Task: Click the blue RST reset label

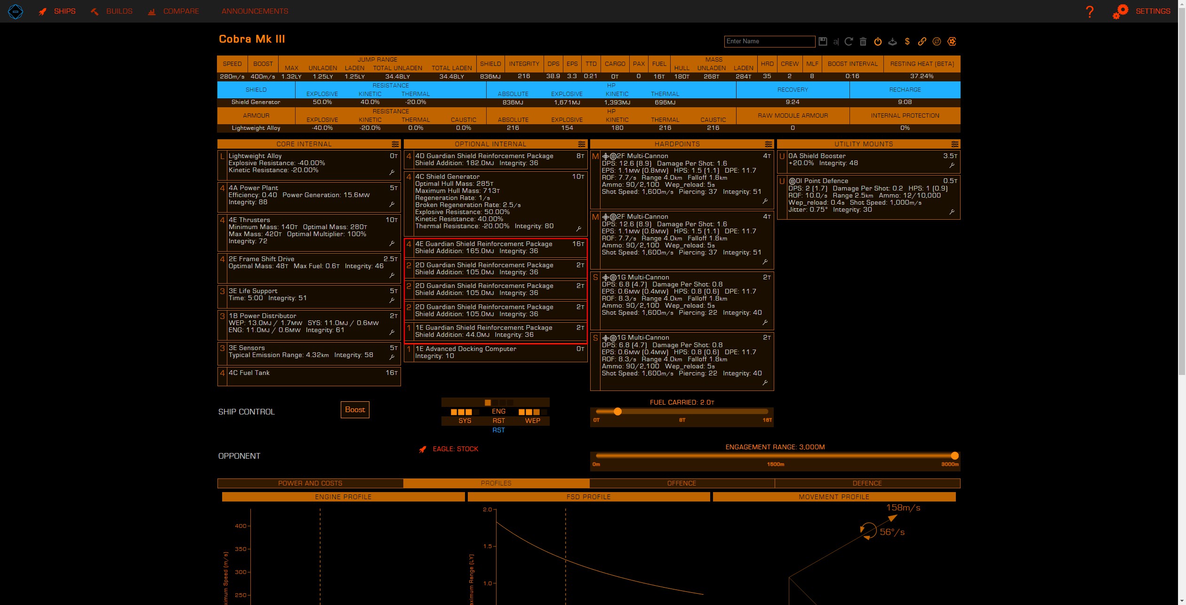Action: pyautogui.click(x=498, y=430)
